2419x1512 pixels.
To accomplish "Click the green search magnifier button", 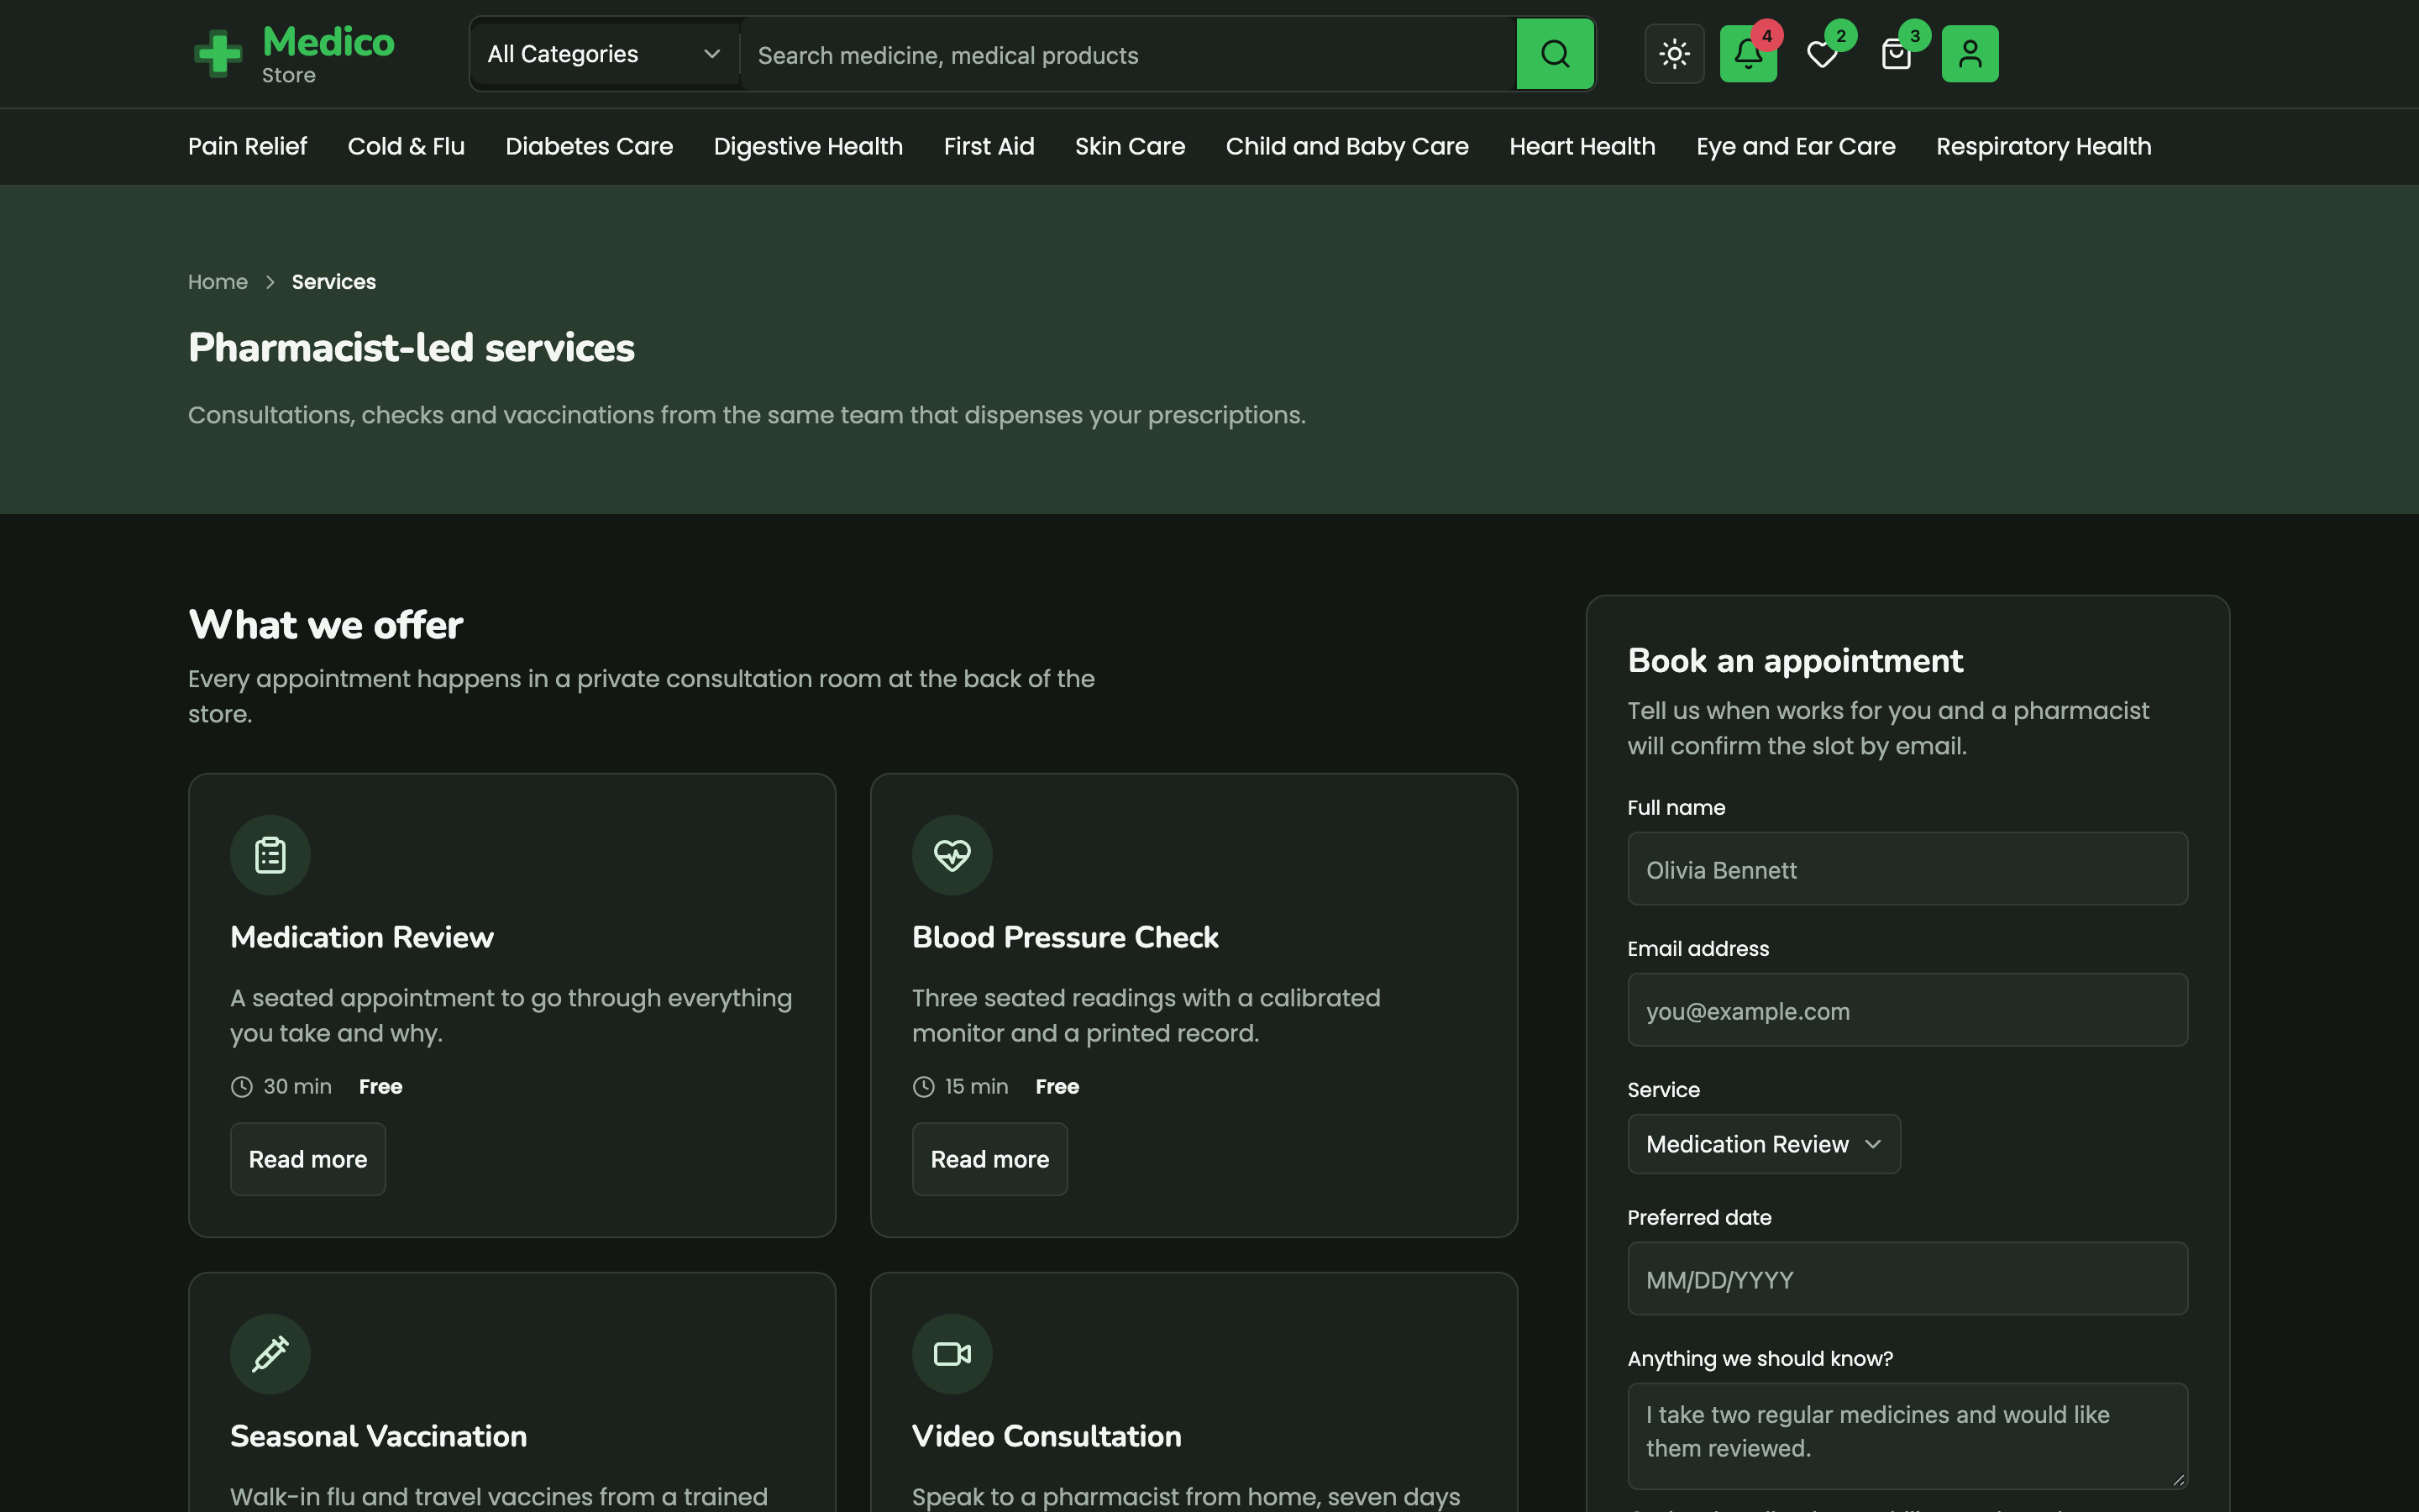I will 1555,54.
